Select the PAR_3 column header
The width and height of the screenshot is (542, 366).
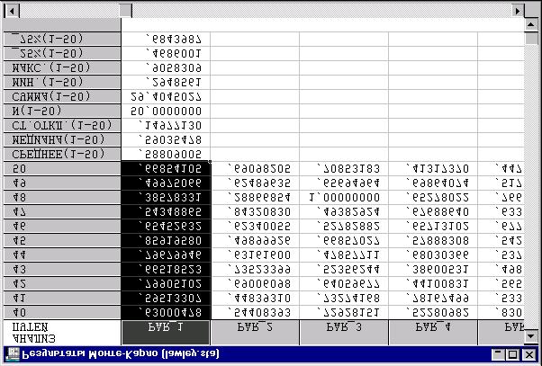tap(344, 332)
